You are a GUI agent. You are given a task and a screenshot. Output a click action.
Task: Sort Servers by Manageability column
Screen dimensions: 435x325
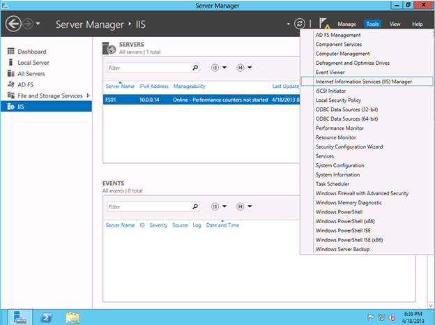[189, 86]
